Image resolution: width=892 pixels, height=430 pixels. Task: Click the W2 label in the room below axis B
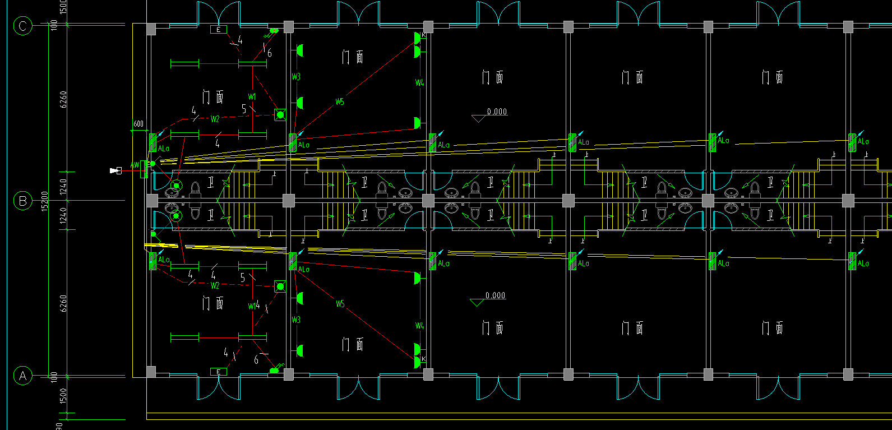click(x=215, y=285)
